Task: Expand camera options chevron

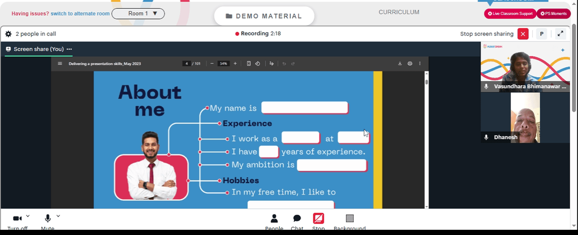Action: coord(28,216)
